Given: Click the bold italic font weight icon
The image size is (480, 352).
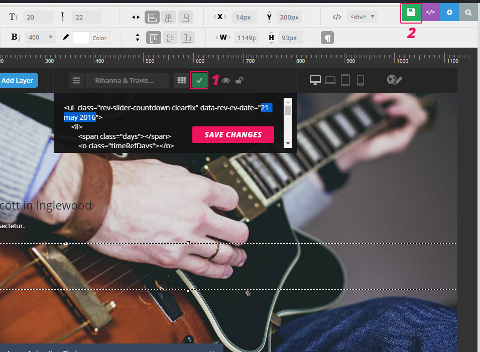Looking at the screenshot, I should (16, 37).
